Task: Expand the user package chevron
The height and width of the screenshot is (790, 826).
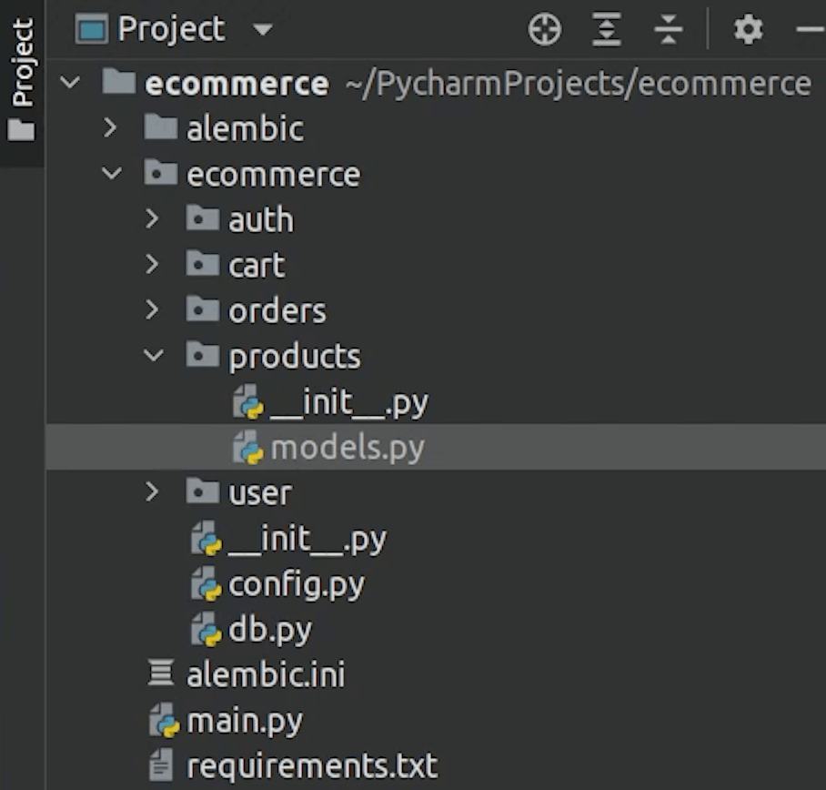Action: pos(153,492)
